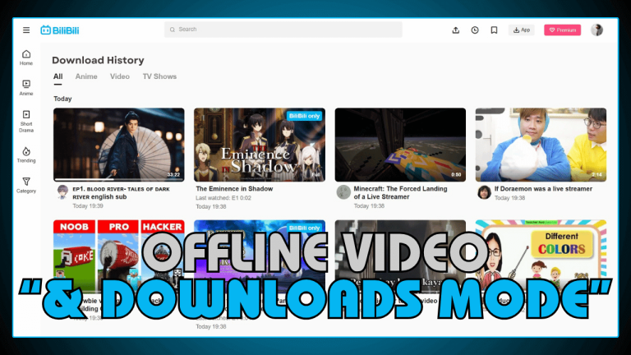The height and width of the screenshot is (355, 631).
Task: Click the App download button
Action: click(521, 30)
